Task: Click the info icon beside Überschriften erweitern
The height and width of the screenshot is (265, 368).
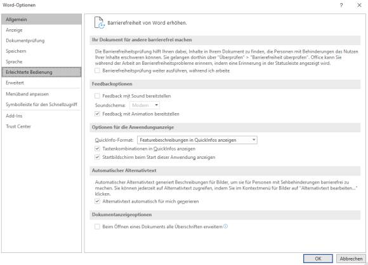Action: click(x=225, y=226)
